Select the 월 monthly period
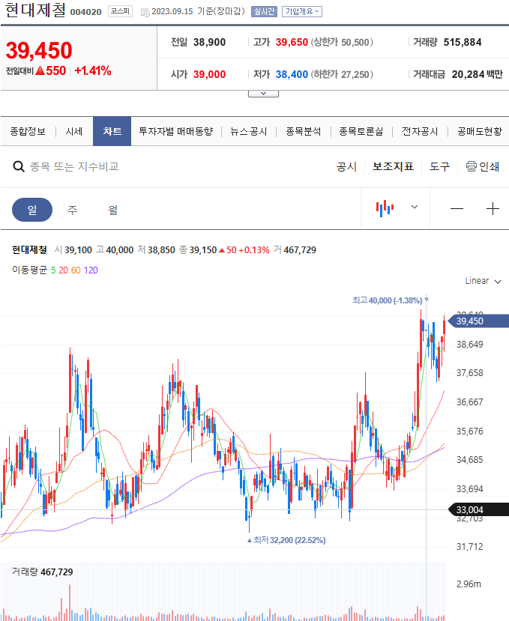The width and height of the screenshot is (509, 621). pyautogui.click(x=113, y=210)
